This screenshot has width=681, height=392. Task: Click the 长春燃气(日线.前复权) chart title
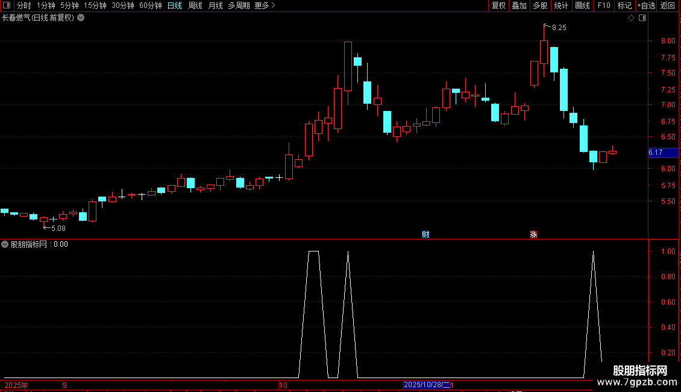click(38, 18)
